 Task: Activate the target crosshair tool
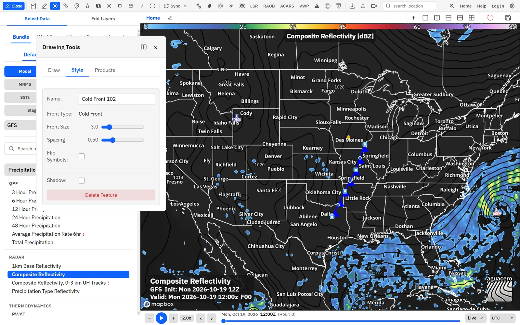tap(55, 6)
